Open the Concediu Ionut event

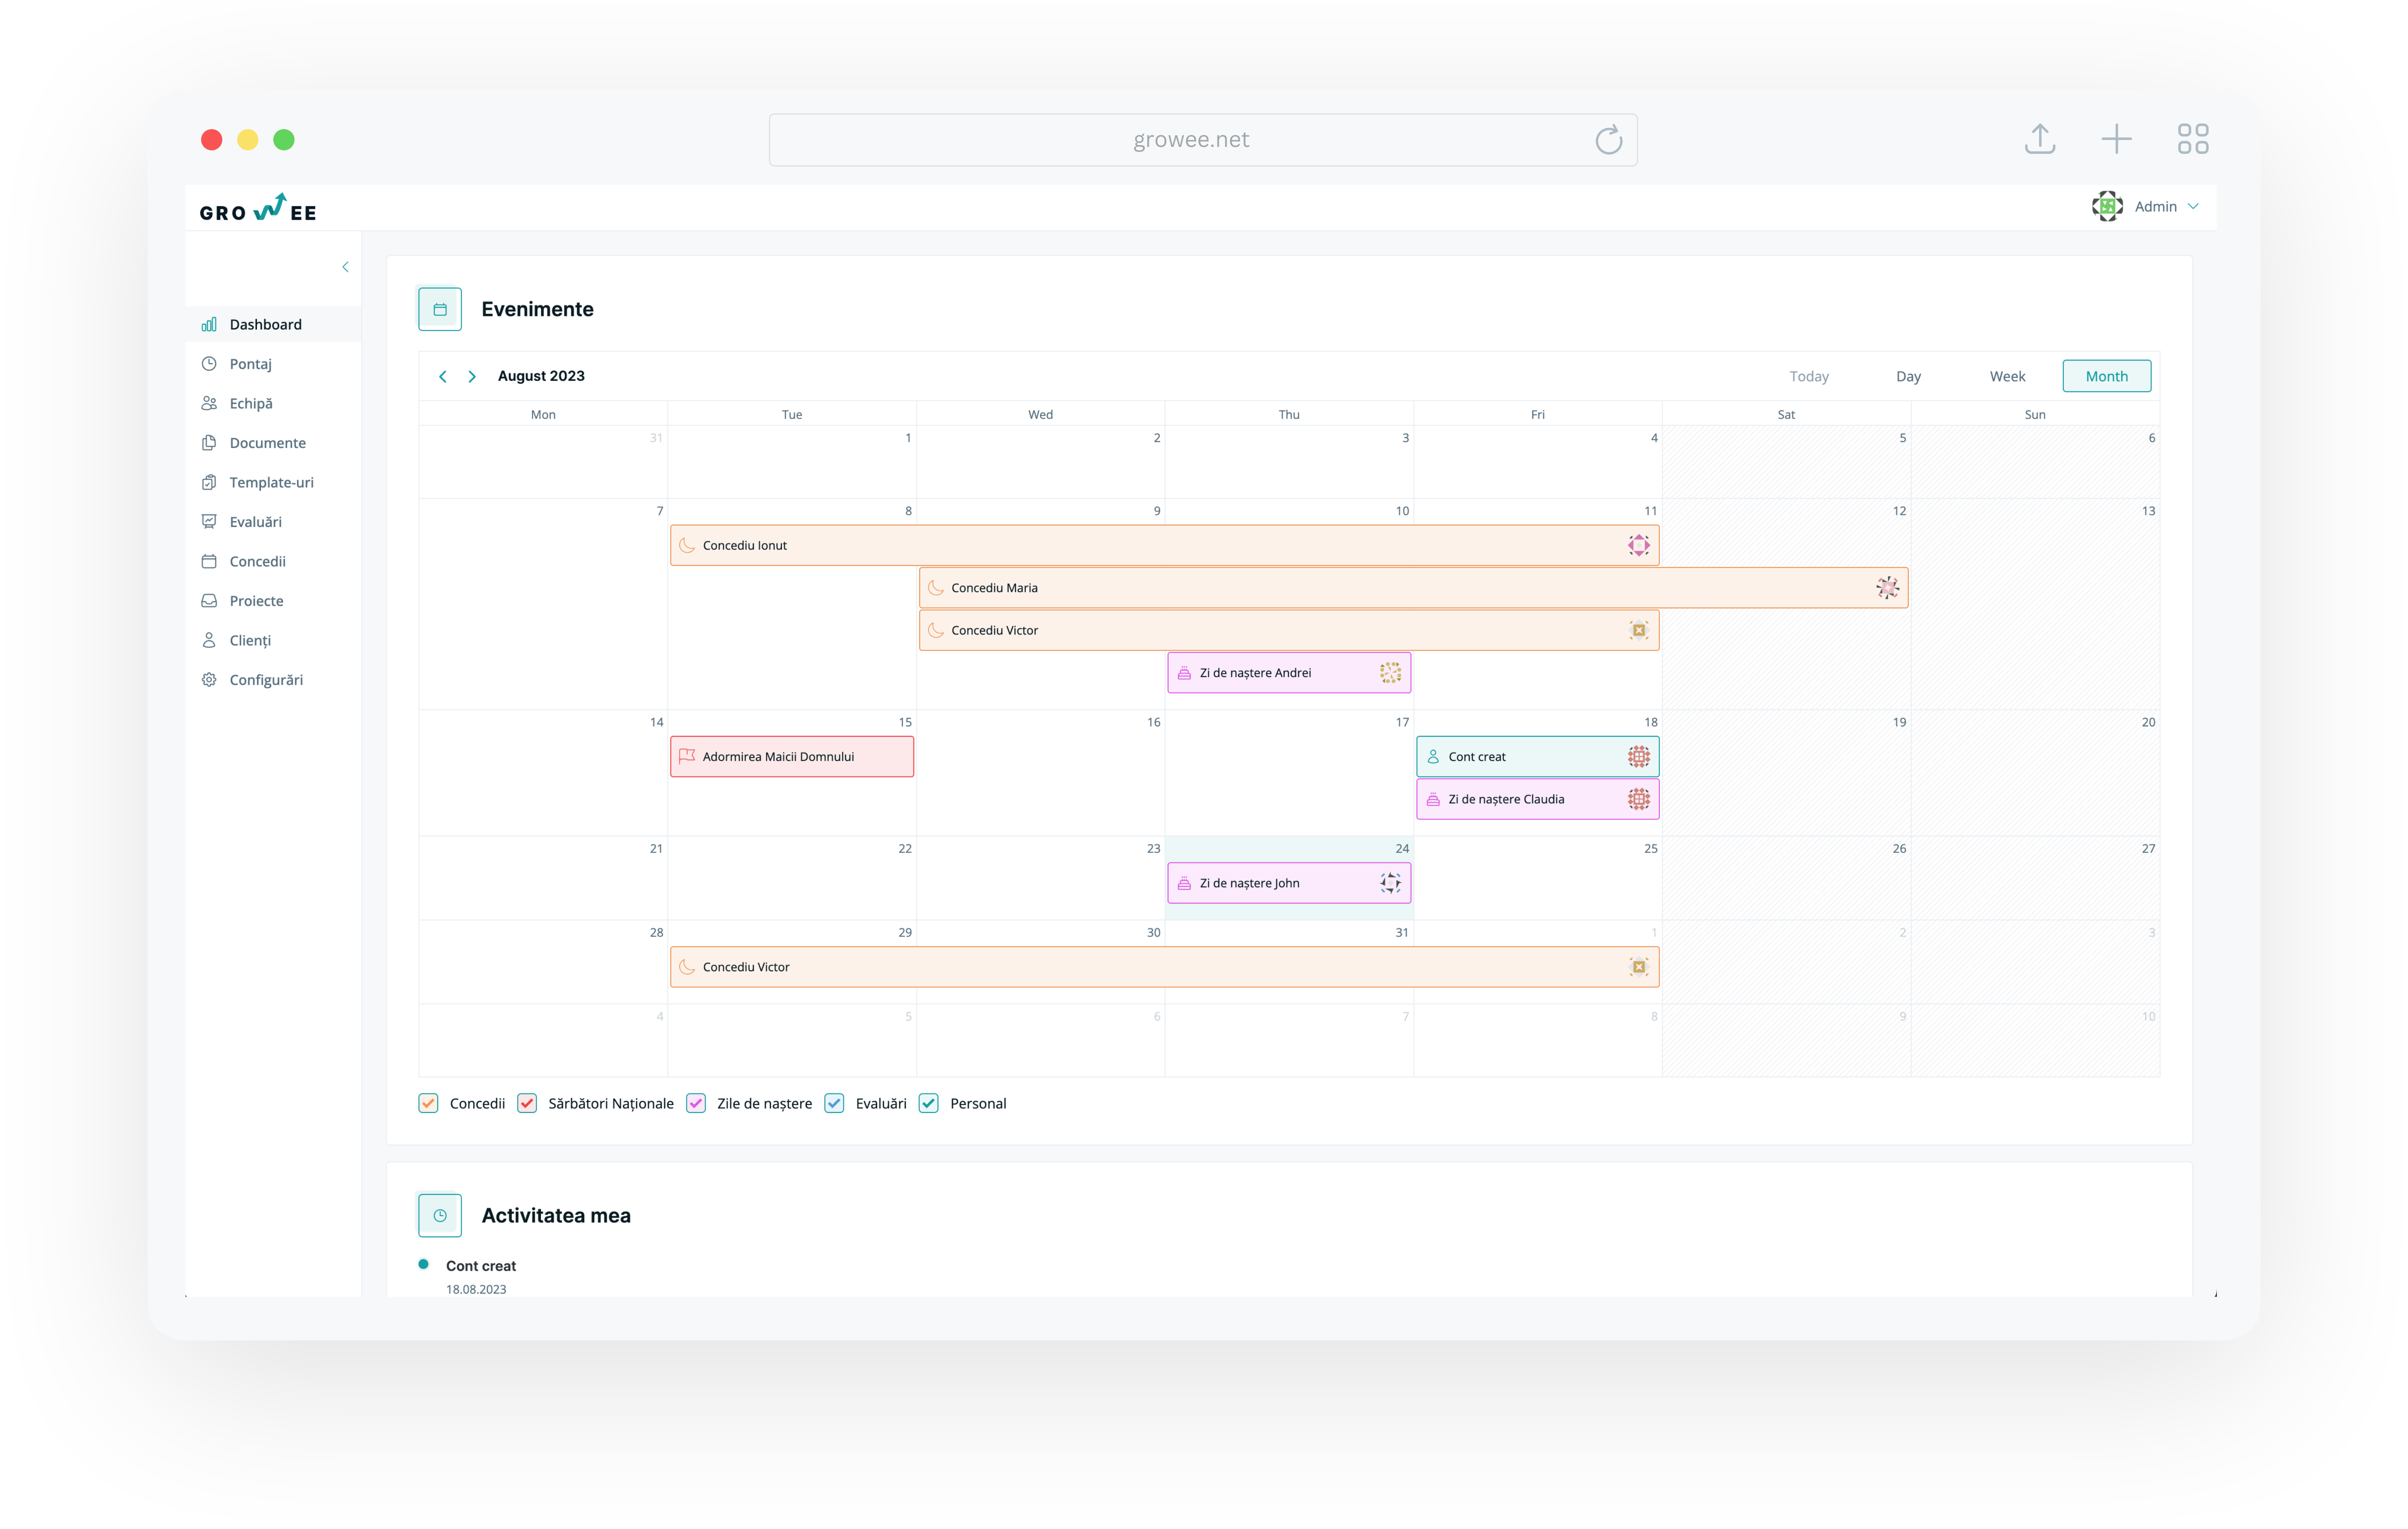click(1164, 546)
